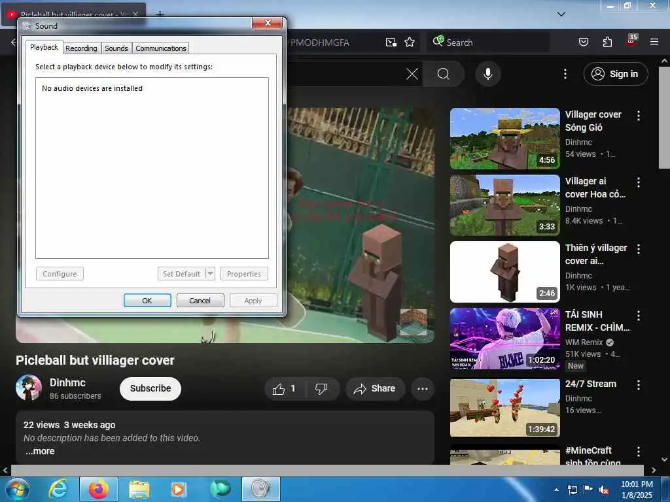
Task: Open 24/7 Stream video thumbnail
Action: point(504,408)
